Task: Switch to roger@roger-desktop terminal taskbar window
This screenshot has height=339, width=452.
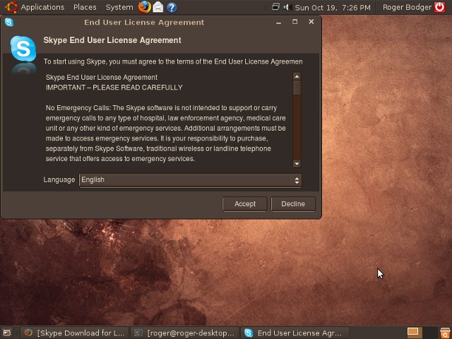Action: pos(184,333)
